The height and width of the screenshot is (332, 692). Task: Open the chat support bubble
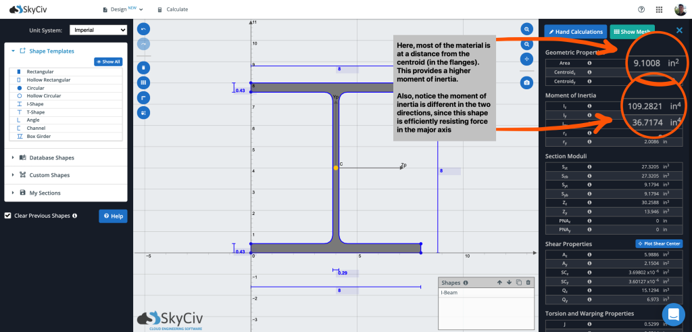[x=673, y=314]
